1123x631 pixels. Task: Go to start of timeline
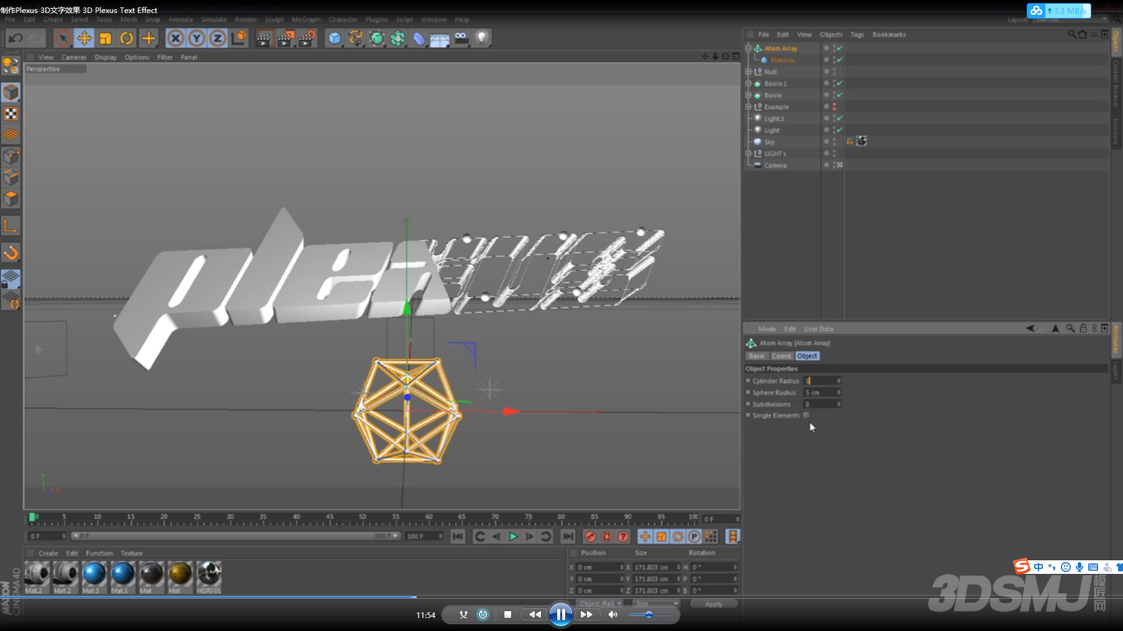click(458, 537)
